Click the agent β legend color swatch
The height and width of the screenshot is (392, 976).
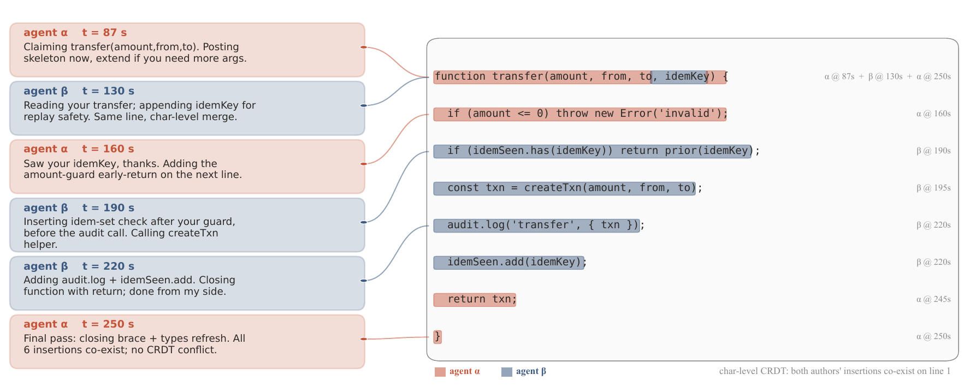tap(507, 372)
